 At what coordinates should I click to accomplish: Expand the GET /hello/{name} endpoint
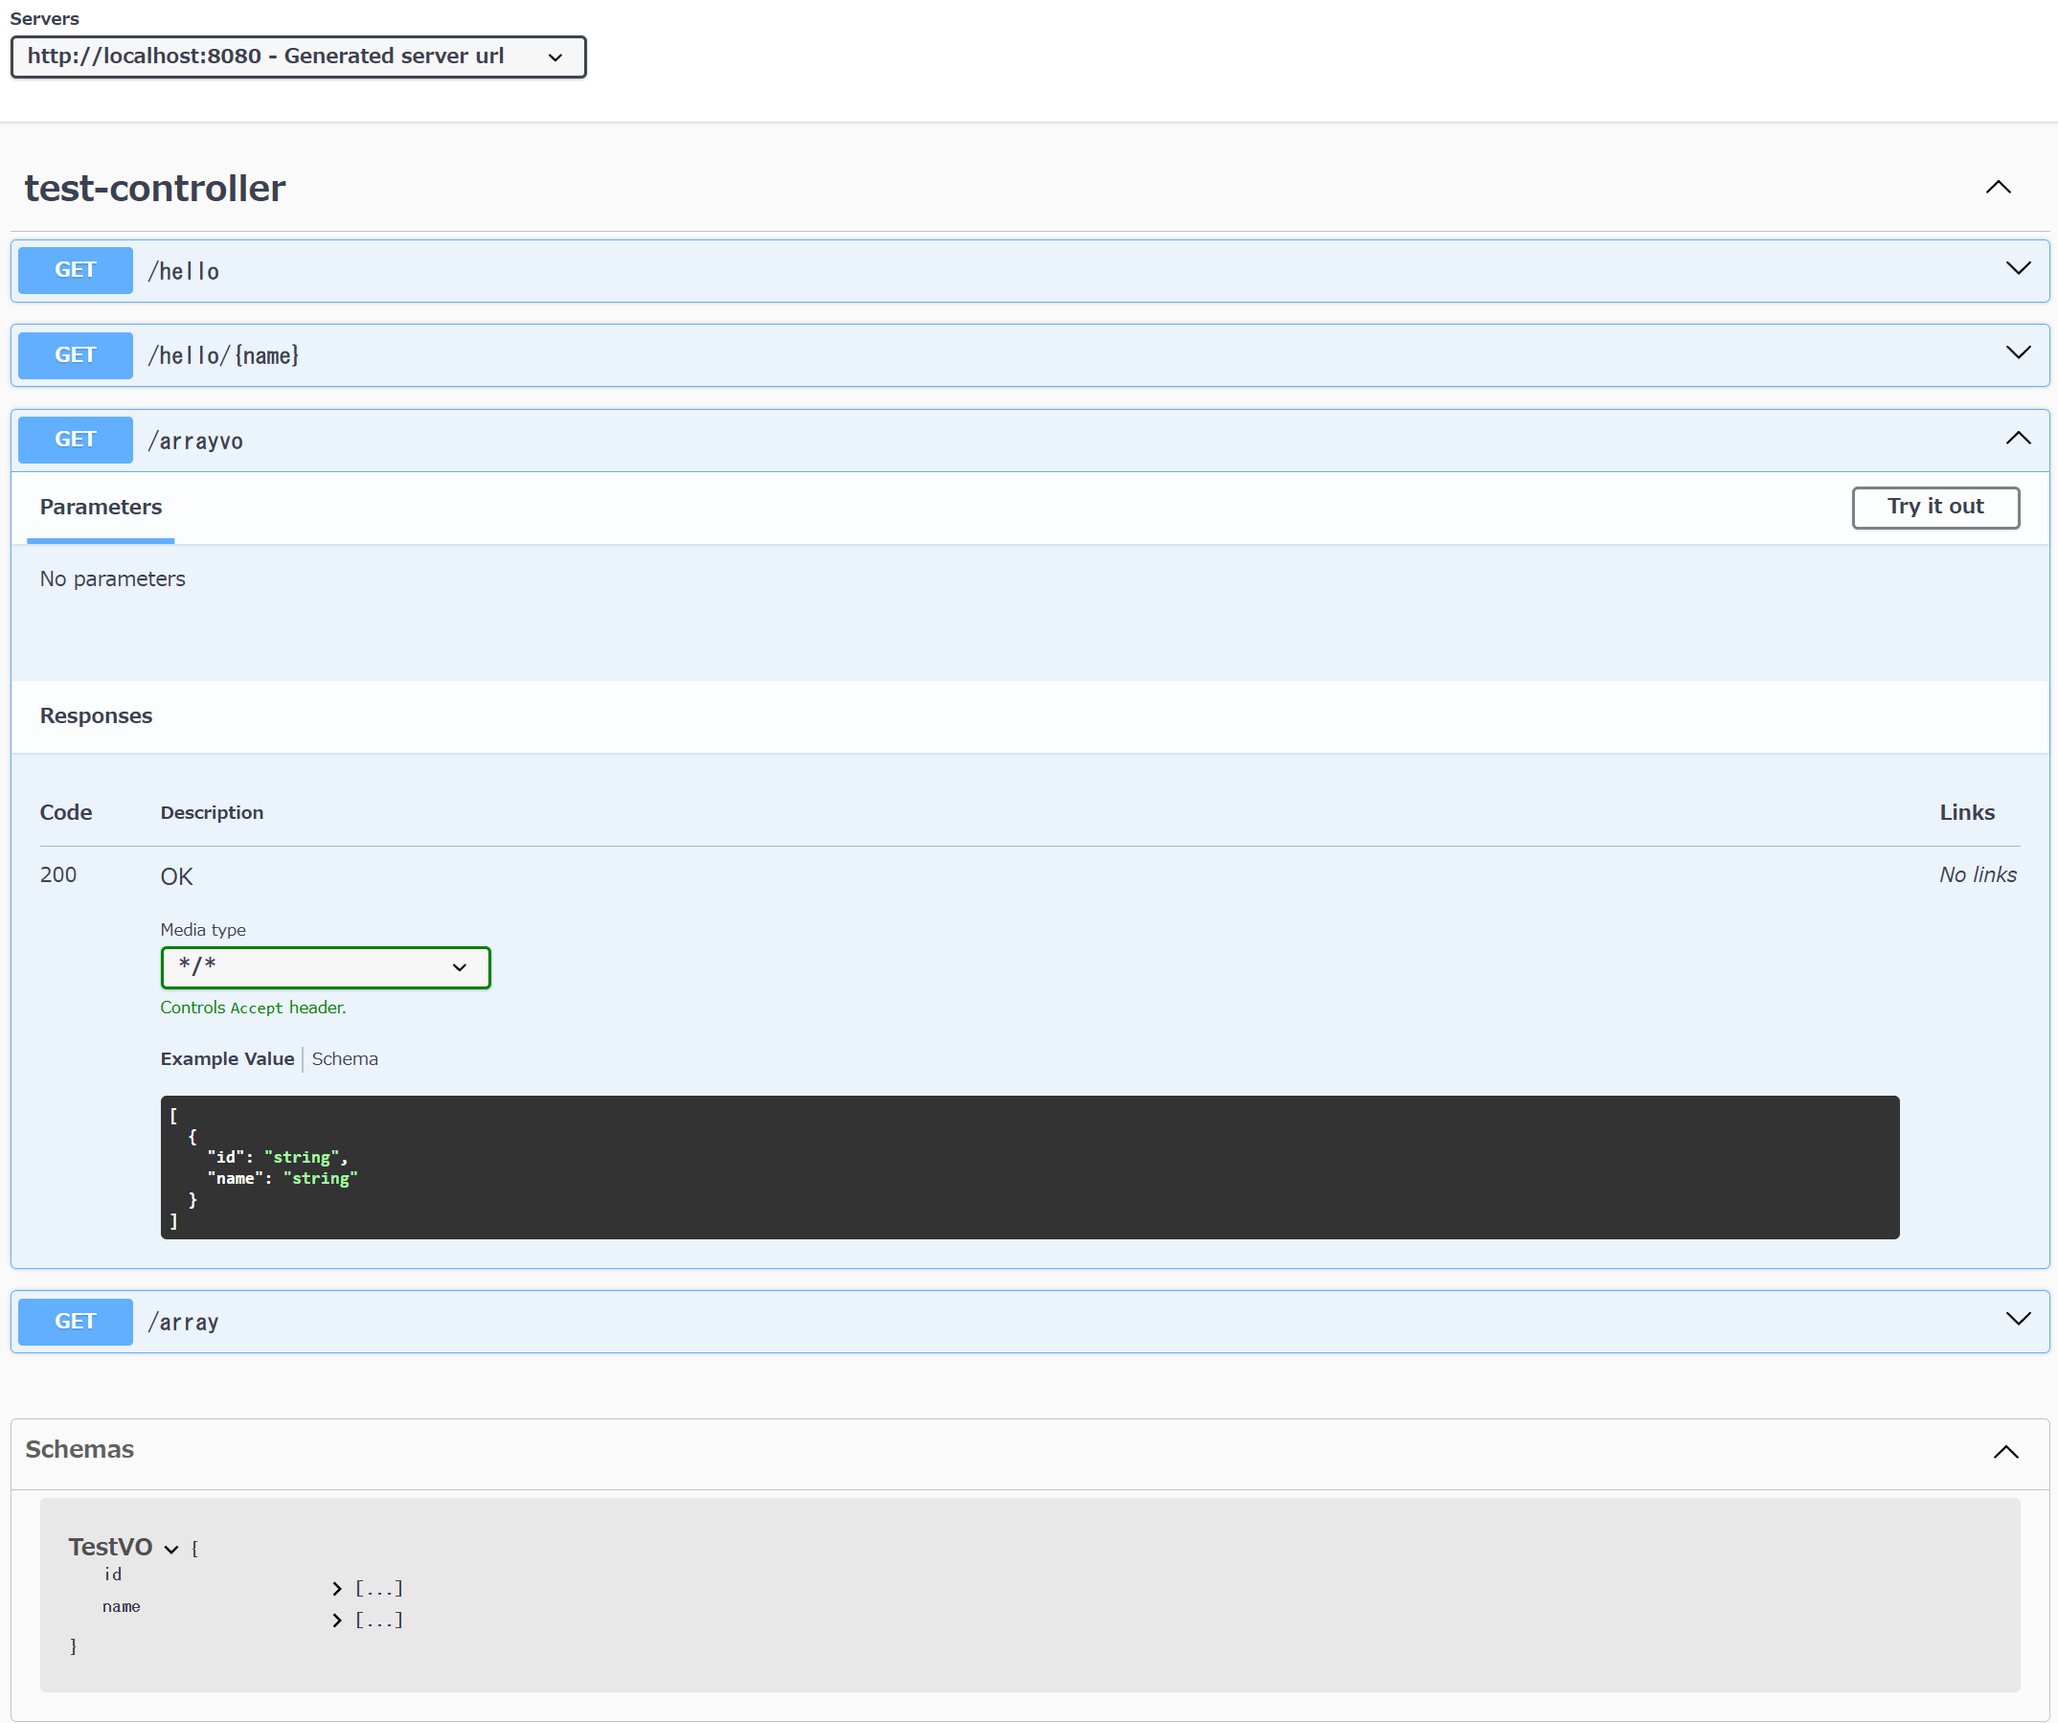point(2019,352)
